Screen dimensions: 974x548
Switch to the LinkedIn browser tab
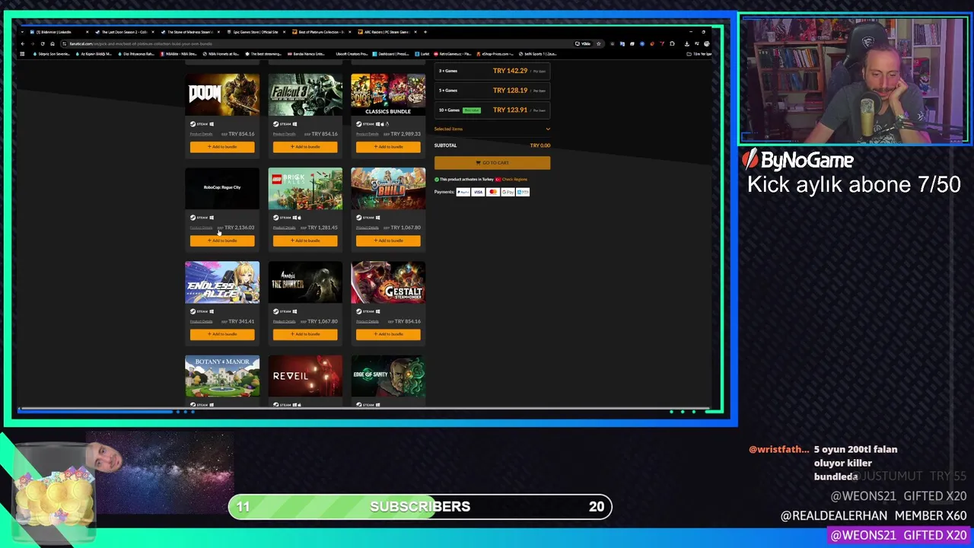[x=58, y=32]
